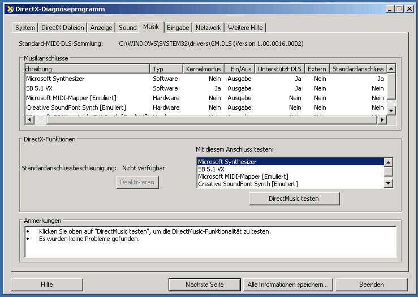Select Microsoft MIDI-Mapper [Emuliert] in test list
418x297 pixels.
[290, 177]
